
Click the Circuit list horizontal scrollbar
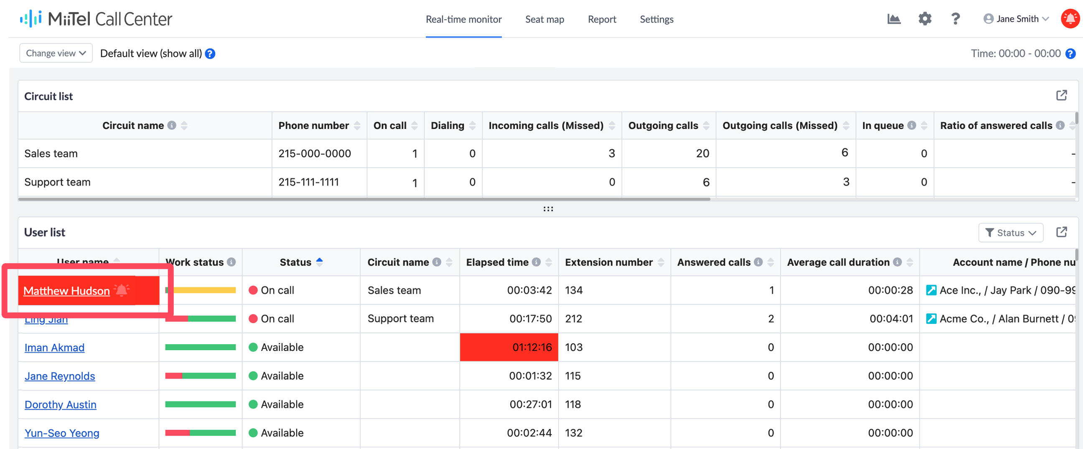tap(364, 199)
